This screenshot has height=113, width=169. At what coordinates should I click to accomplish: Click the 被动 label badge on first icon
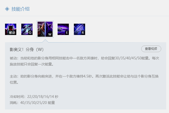[12, 33]
